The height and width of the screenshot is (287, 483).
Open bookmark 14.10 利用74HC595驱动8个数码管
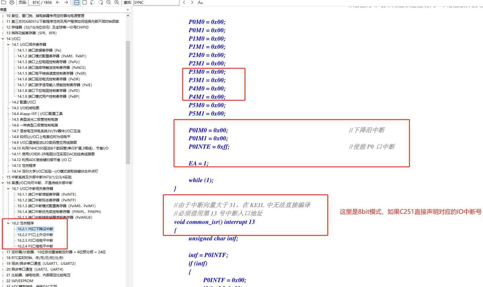60,148
